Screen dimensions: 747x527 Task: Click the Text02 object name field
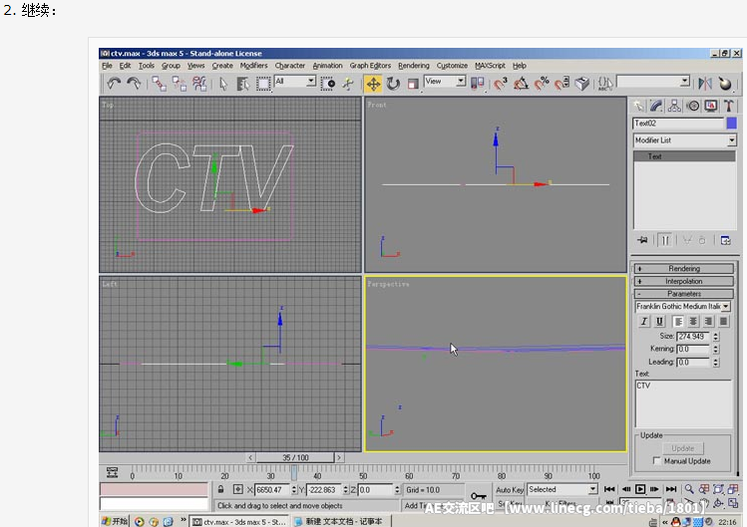tap(678, 124)
